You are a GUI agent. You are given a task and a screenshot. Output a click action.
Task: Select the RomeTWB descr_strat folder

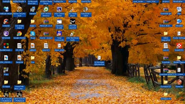pos(19,82)
